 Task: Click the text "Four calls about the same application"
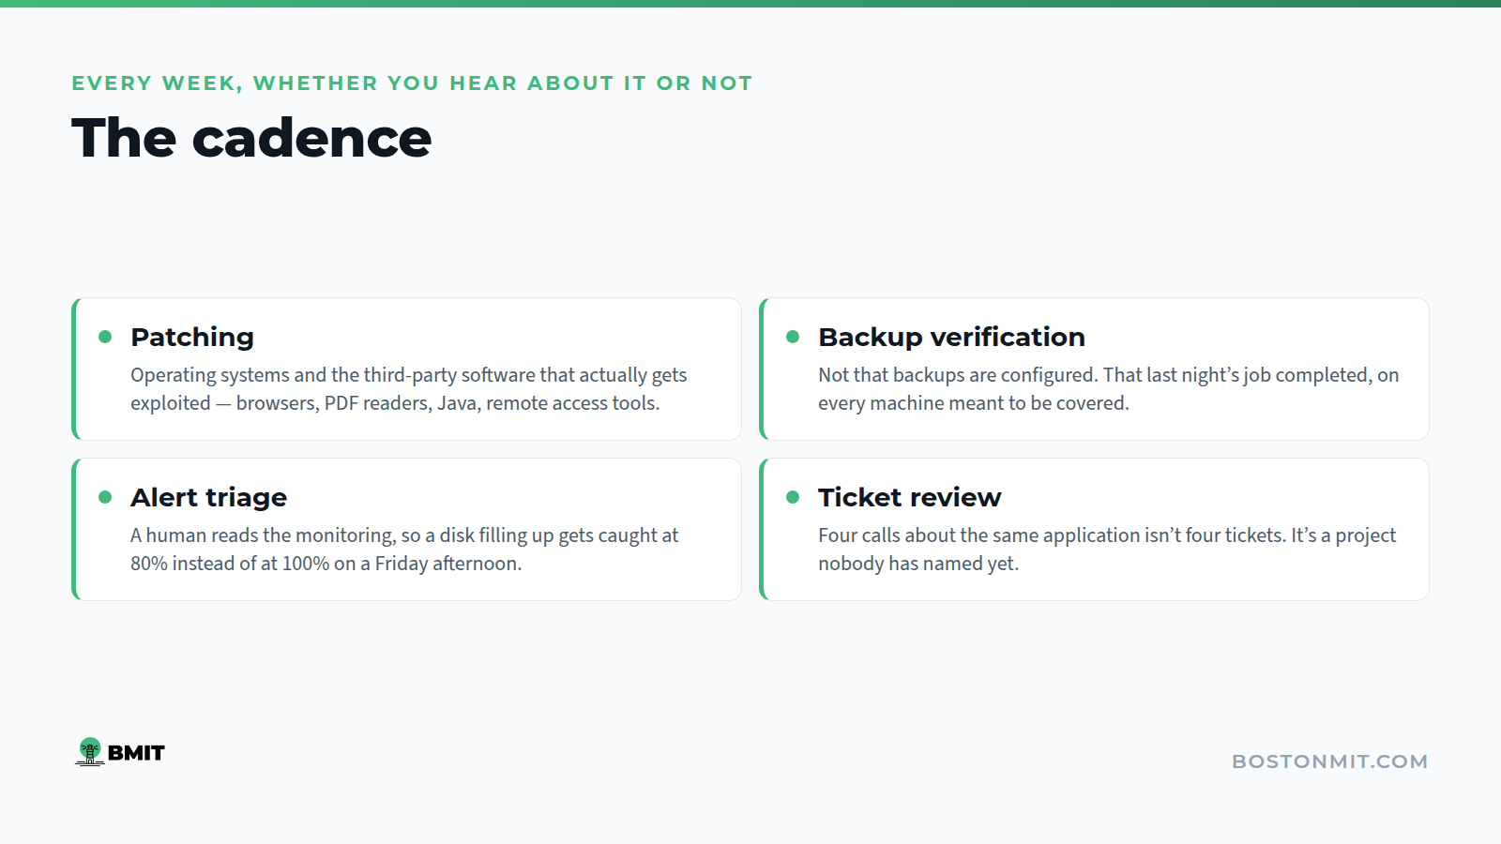pyautogui.click(x=978, y=535)
